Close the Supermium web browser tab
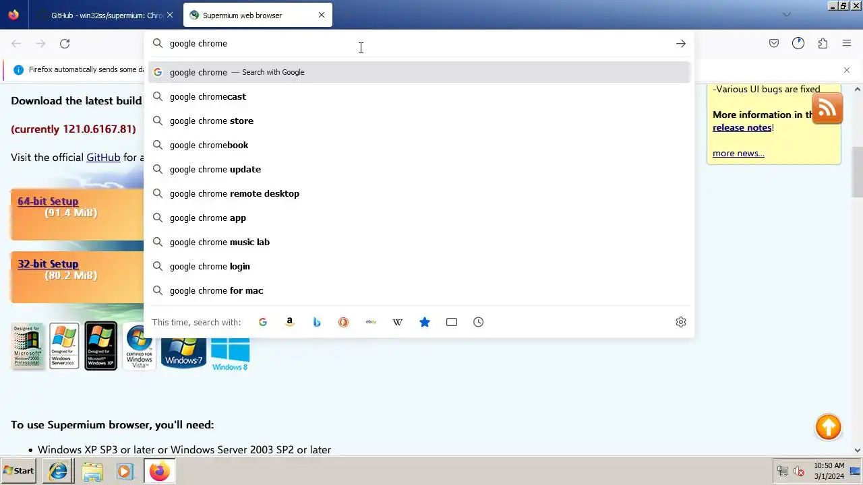863x485 pixels. pos(322,15)
